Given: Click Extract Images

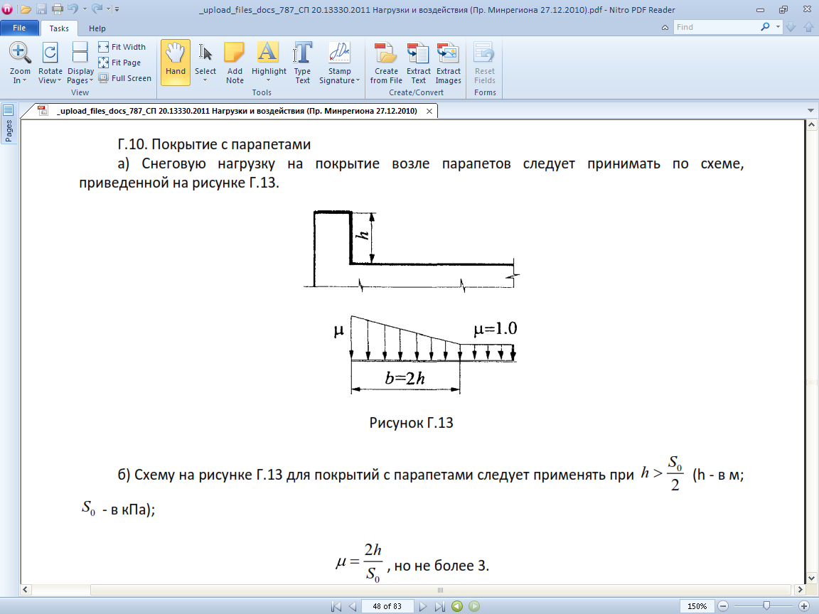Looking at the screenshot, I should [448, 62].
